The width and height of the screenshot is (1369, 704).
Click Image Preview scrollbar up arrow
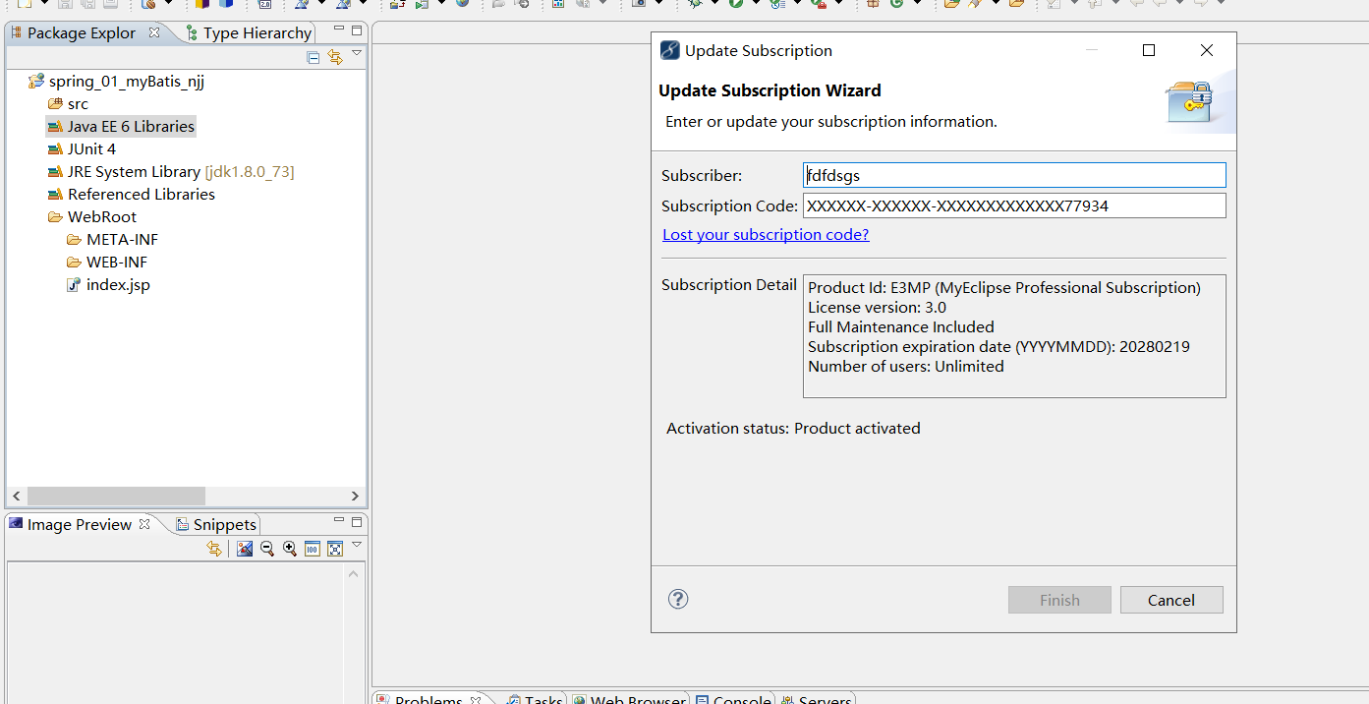coord(355,573)
